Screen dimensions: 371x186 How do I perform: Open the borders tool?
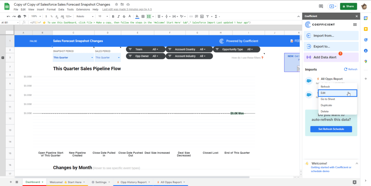coord(143,16)
